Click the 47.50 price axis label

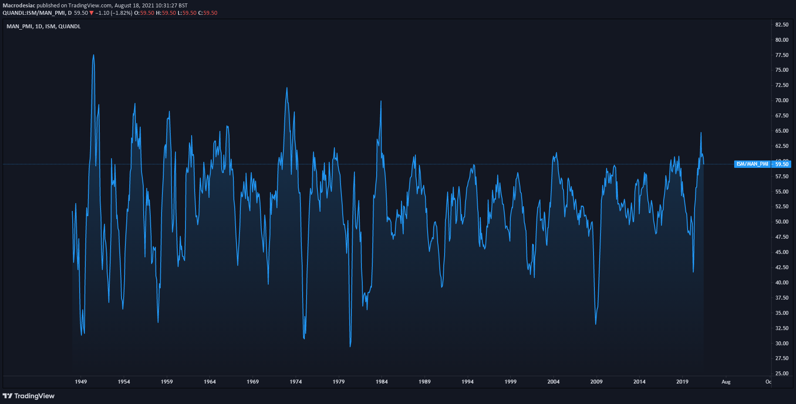782,237
